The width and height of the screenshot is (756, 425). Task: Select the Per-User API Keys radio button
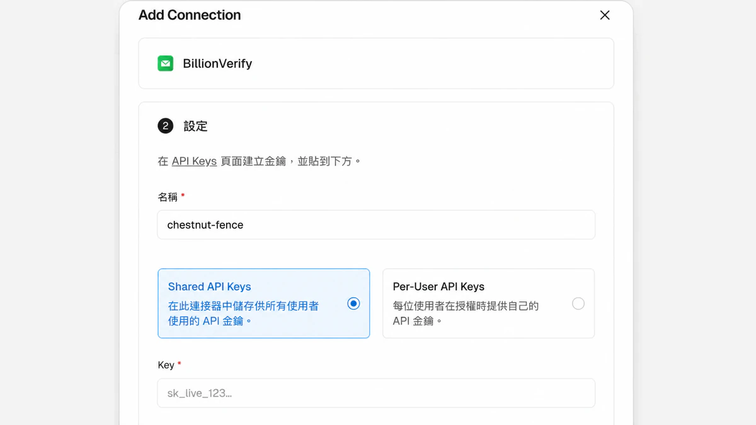point(578,303)
